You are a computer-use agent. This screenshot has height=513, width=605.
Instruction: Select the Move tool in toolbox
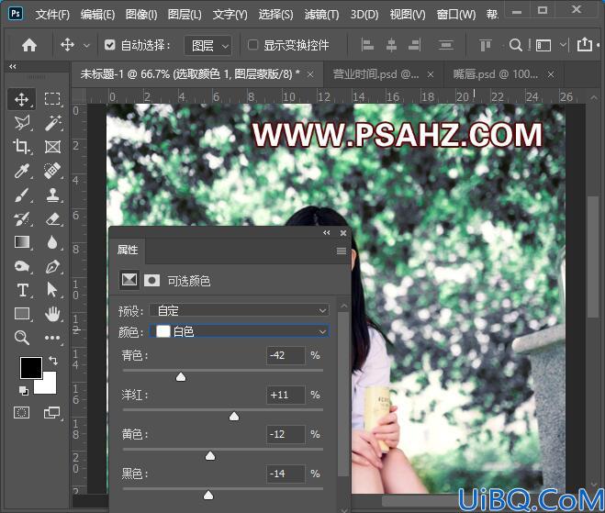click(22, 99)
